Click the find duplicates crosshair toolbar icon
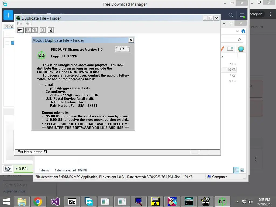 28,30
